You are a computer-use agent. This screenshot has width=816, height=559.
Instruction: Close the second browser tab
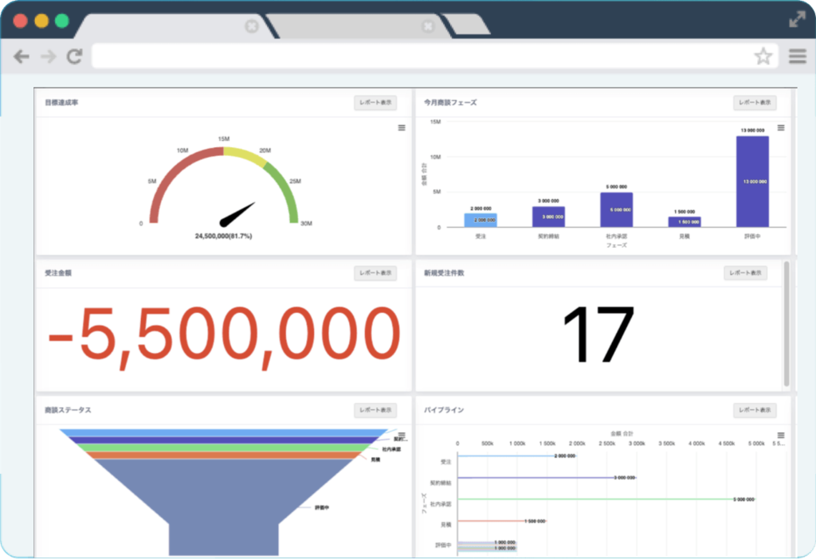(x=430, y=26)
